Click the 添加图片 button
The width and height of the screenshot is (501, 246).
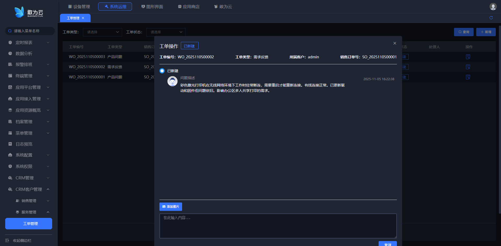tap(171, 207)
